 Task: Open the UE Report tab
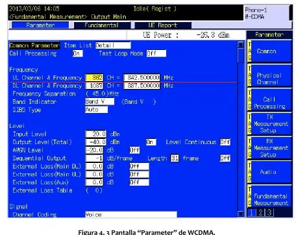(163, 25)
